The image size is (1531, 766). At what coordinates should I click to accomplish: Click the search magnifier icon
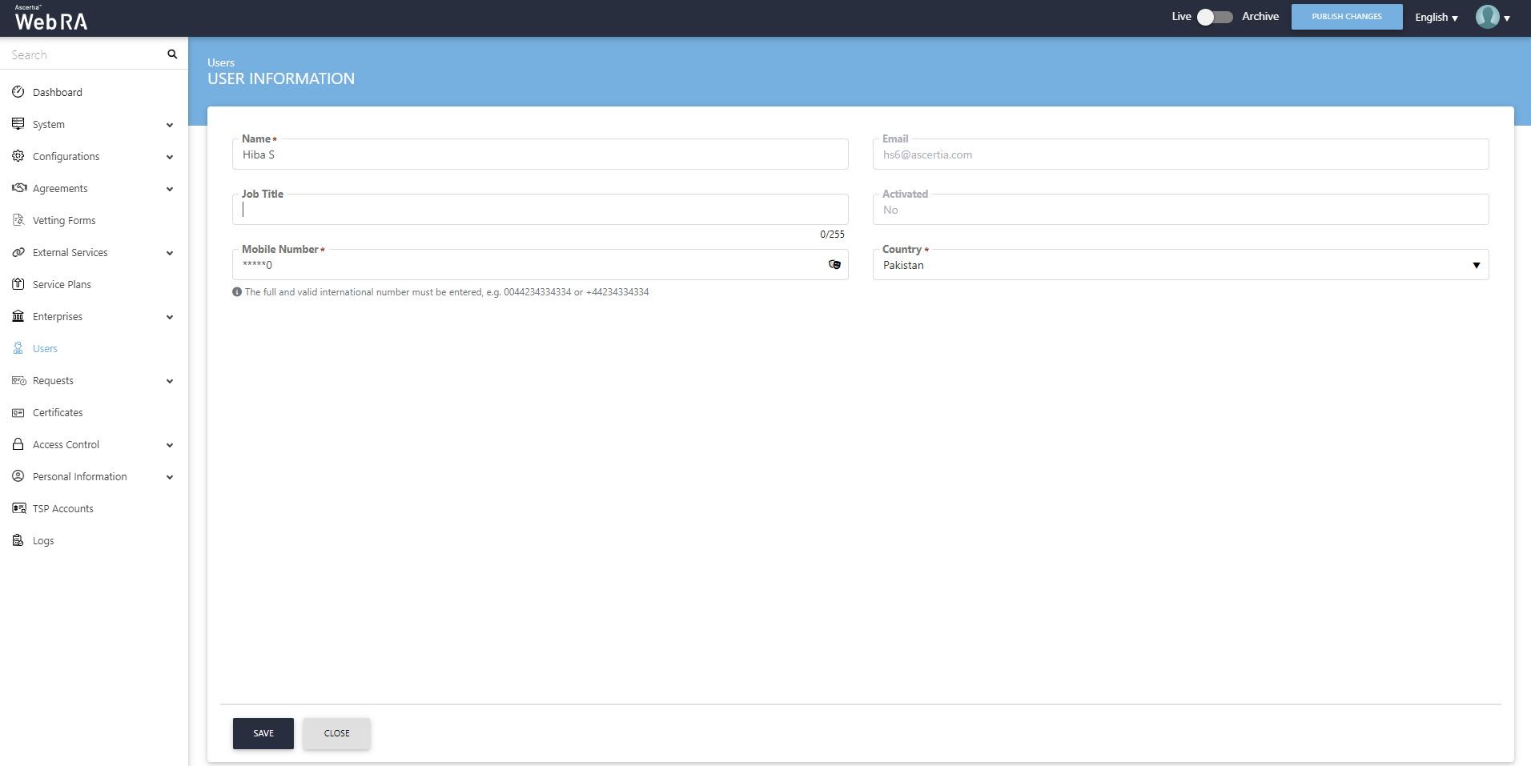tap(172, 54)
